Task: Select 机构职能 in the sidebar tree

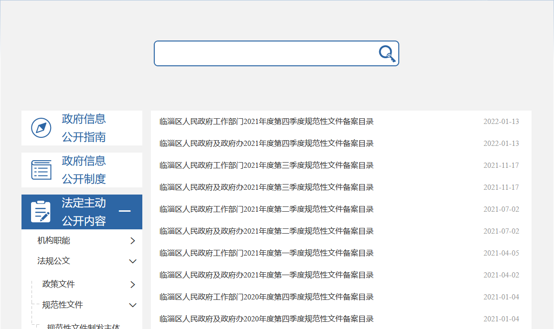Action: 53,240
